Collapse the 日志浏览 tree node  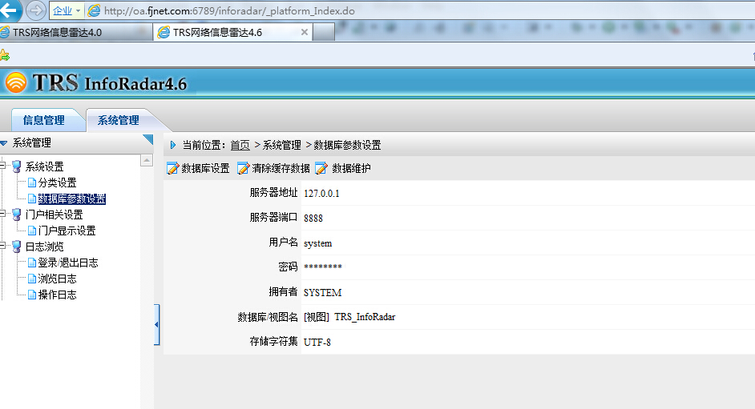tap(2, 246)
